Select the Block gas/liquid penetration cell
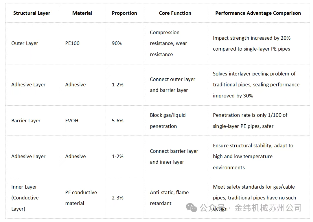 click(x=168, y=121)
